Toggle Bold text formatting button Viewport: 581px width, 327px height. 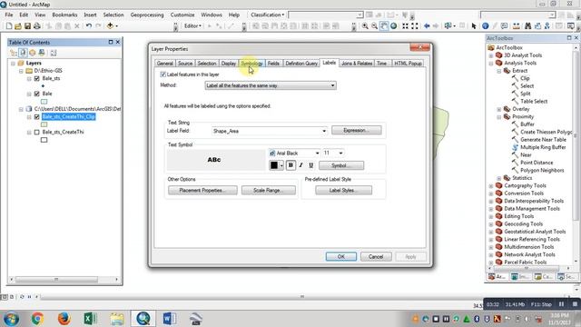click(x=290, y=165)
